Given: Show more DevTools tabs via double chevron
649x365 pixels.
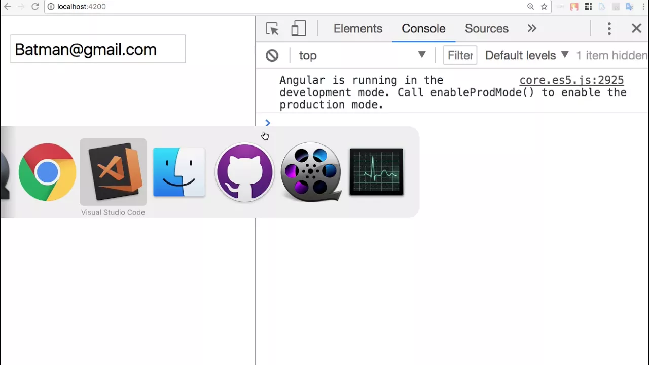Looking at the screenshot, I should [x=532, y=29].
